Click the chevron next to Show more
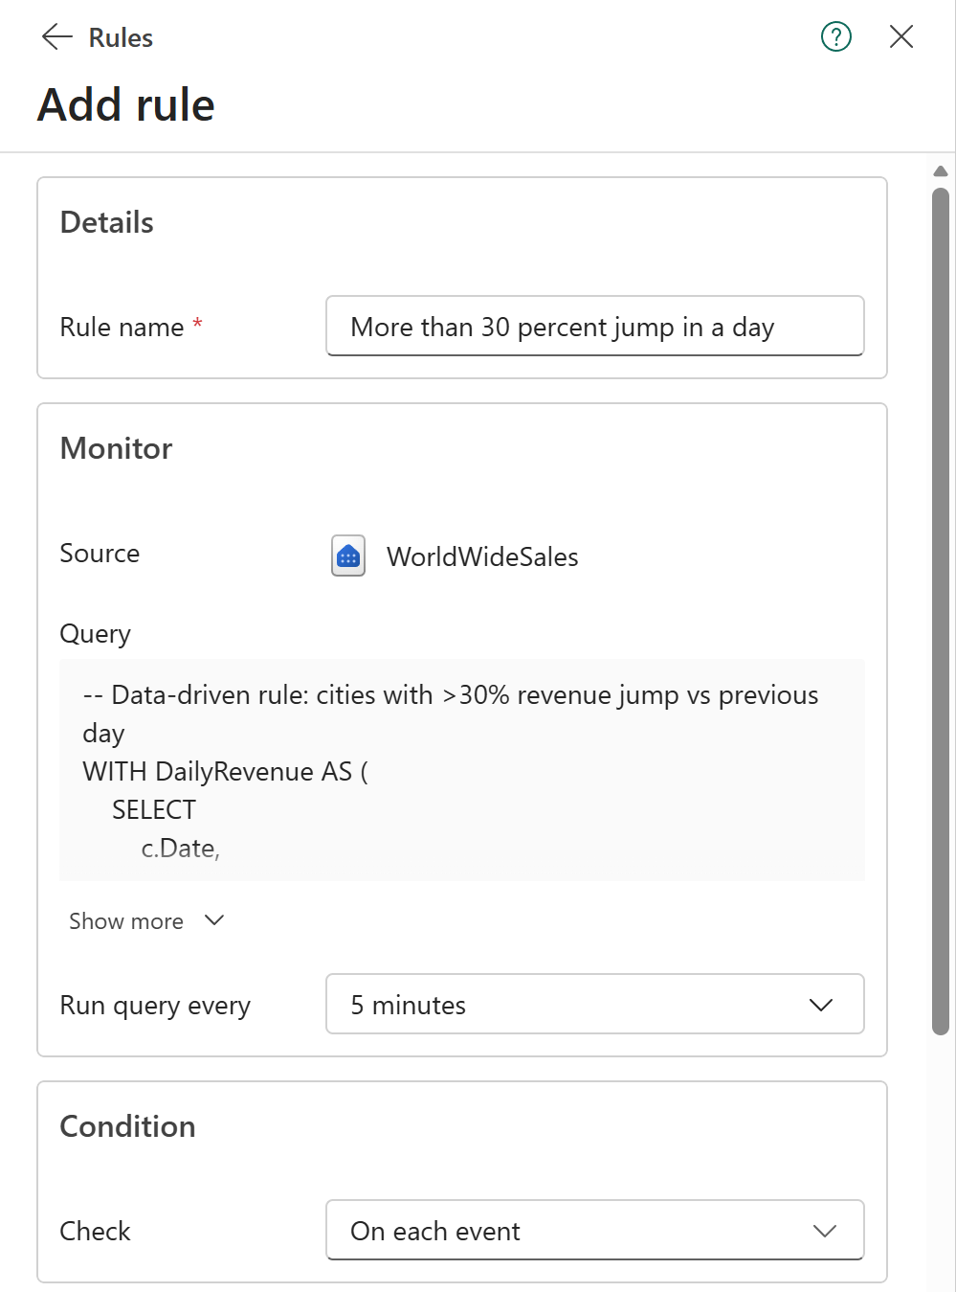This screenshot has width=956, height=1292. tap(214, 920)
